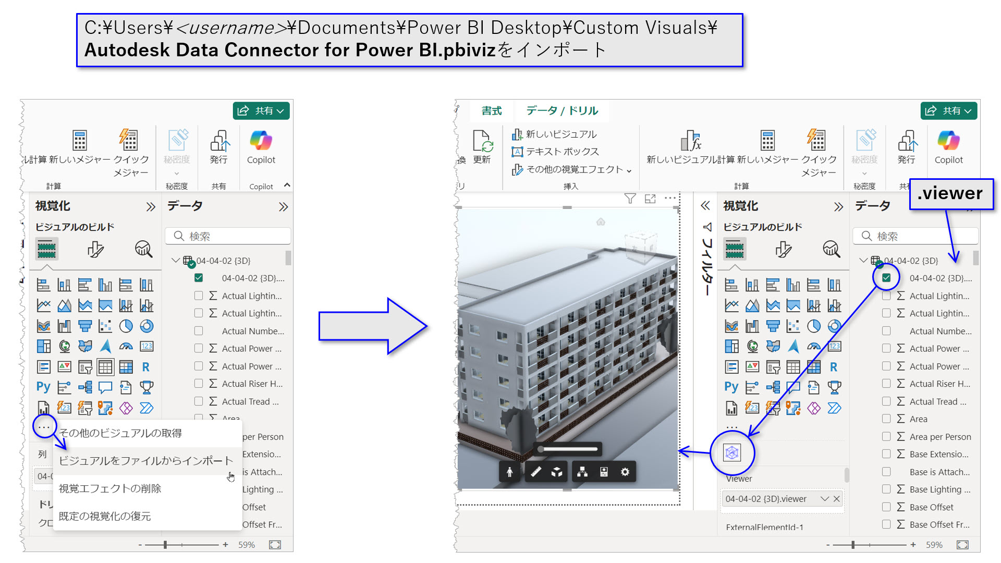Switch to the データ / ドリル tab
The height and width of the screenshot is (563, 1001).
pyautogui.click(x=561, y=111)
